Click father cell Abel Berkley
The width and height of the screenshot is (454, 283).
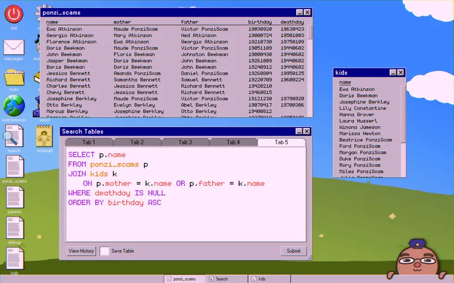[x=199, y=105]
